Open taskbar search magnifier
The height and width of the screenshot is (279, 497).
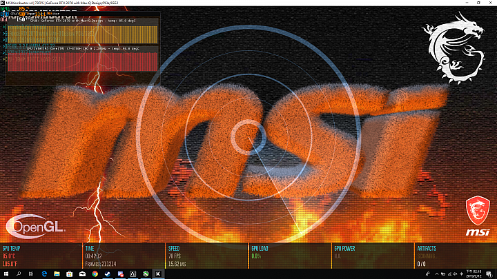click(19, 274)
